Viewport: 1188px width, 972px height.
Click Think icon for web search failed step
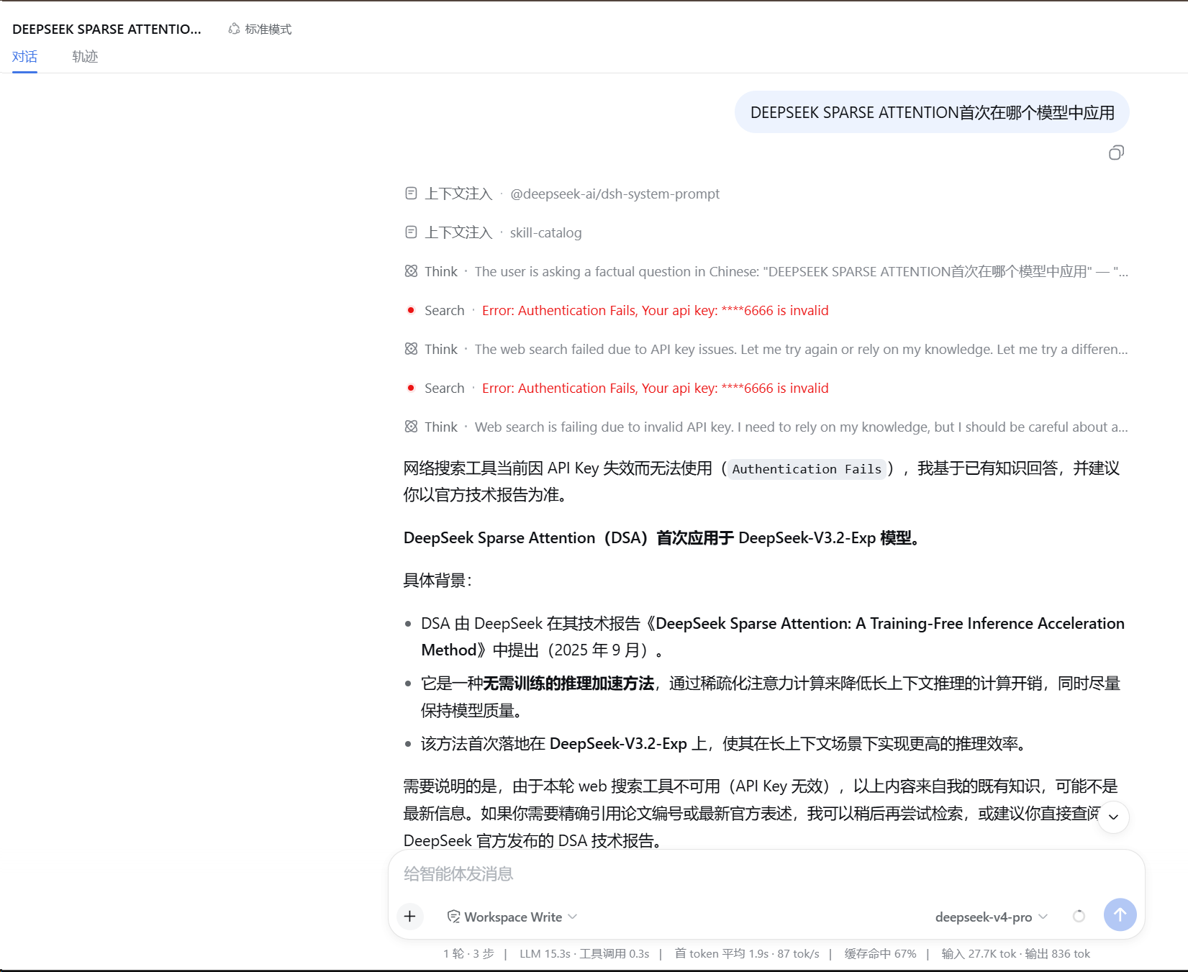(411, 349)
